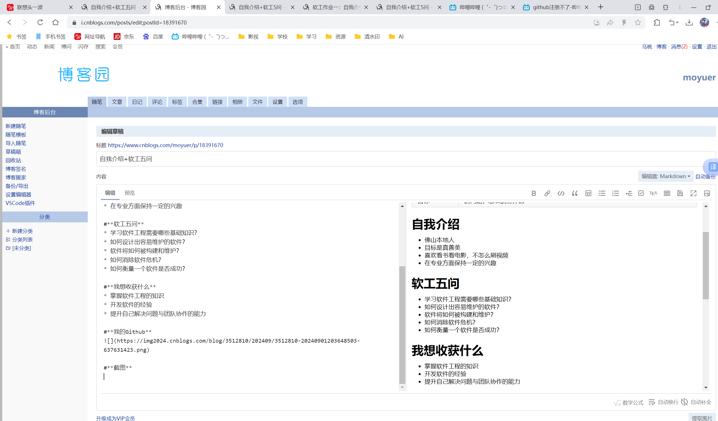This screenshot has height=421, width=718.
Task: Click the post title input field
Action: (399, 159)
